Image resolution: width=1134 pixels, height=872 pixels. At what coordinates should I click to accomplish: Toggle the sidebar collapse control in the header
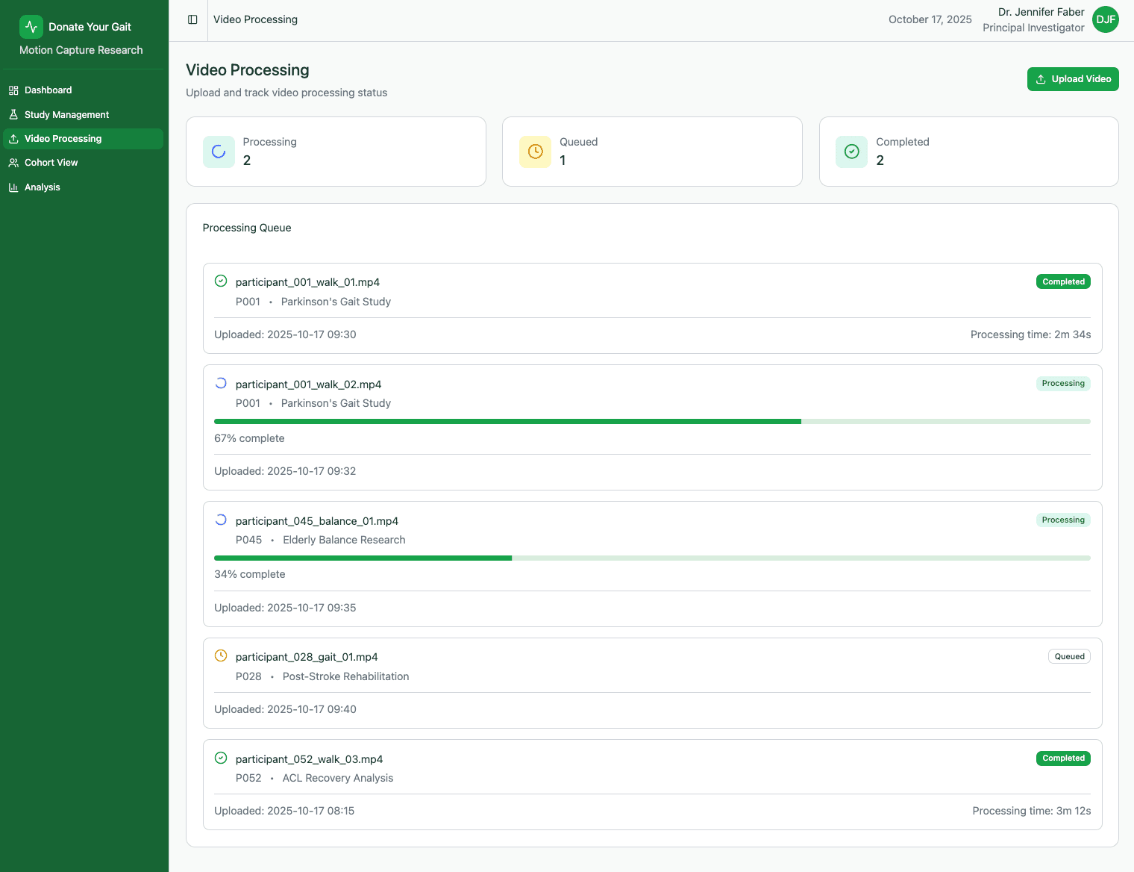coord(192,19)
